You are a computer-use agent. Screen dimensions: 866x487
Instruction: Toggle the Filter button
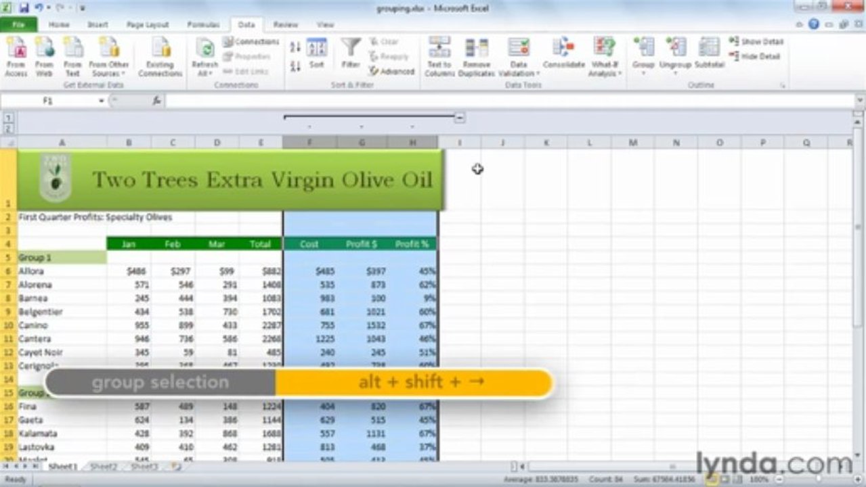point(350,53)
